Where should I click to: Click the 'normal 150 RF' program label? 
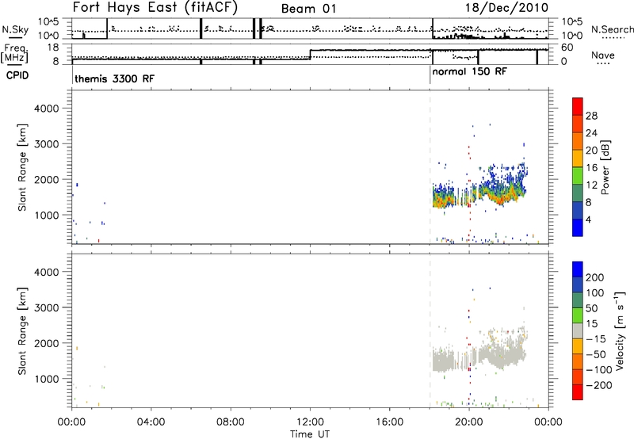coord(469,71)
